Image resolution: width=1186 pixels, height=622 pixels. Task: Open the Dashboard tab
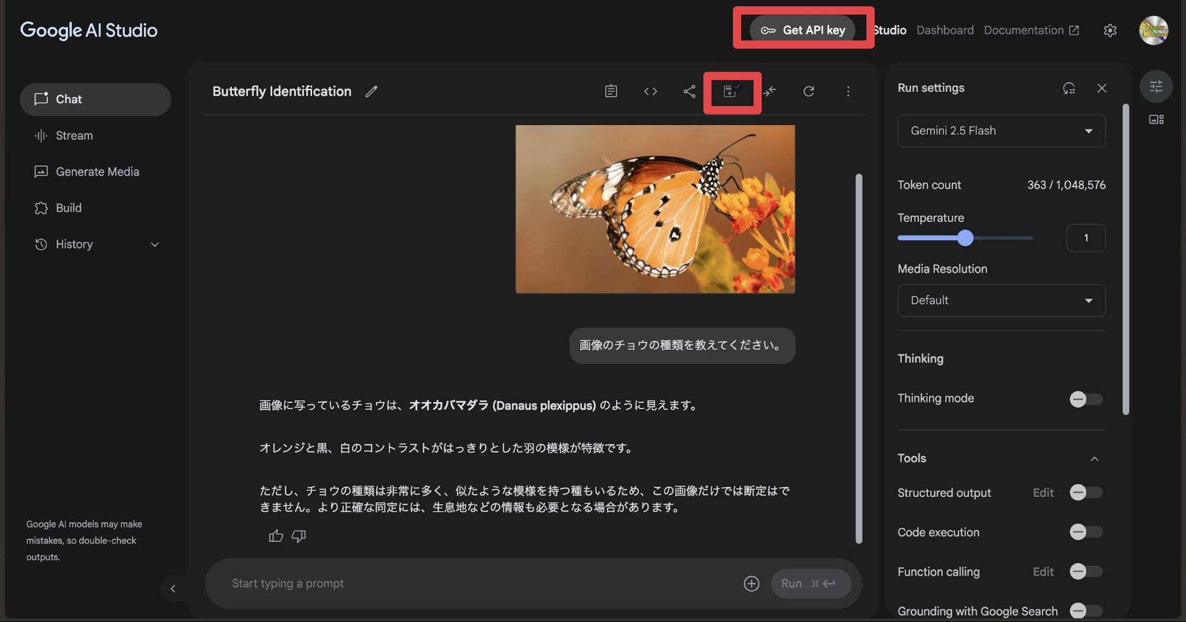(x=945, y=30)
